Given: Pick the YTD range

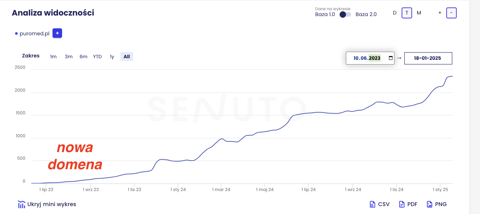Looking at the screenshot, I should (97, 57).
